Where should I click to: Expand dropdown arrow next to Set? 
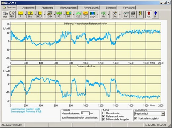[x=120, y=15]
